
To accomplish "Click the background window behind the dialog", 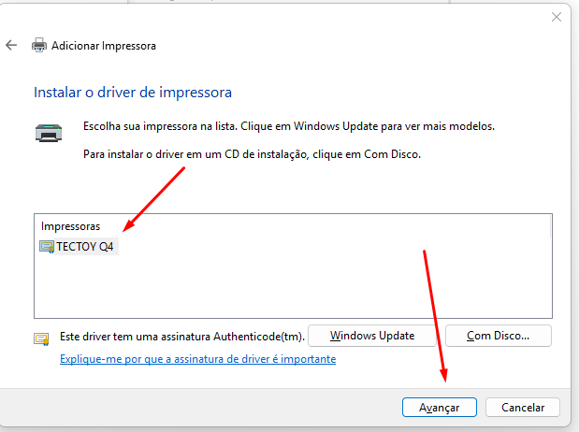I will click(281, 4).
